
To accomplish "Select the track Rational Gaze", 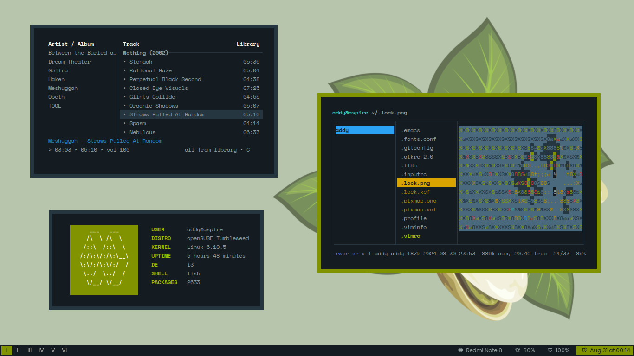I will (x=150, y=70).
